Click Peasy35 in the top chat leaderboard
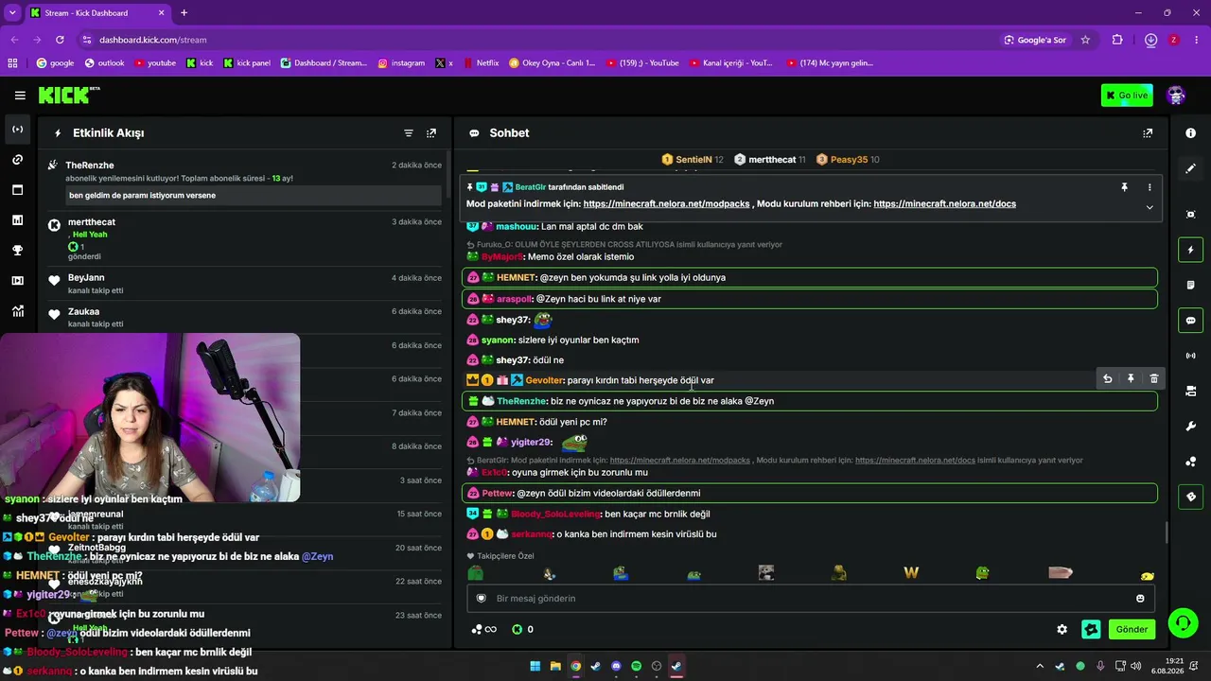 click(x=848, y=160)
